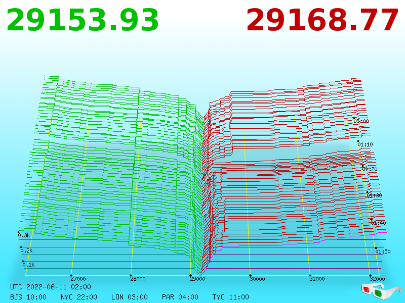Click the 31000 price axis label

click(x=317, y=279)
